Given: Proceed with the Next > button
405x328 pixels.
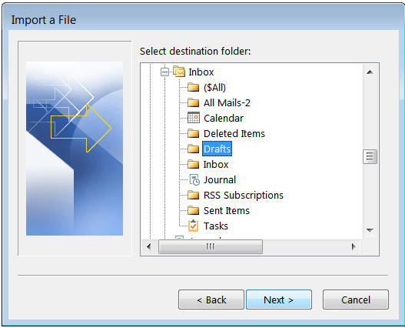Looking at the screenshot, I should tap(279, 300).
